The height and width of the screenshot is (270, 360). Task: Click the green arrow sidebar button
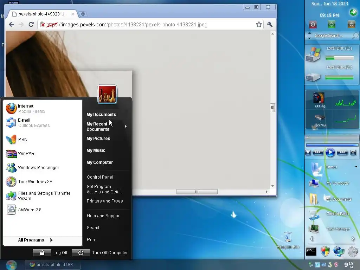click(353, 12)
